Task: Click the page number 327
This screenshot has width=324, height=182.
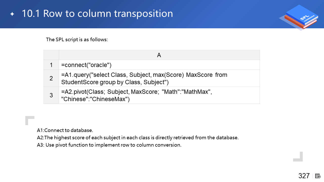Action: pyautogui.click(x=304, y=176)
